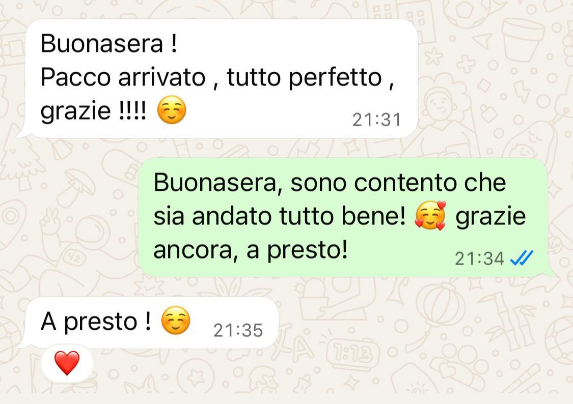
Task: Click the 21:34 timestamp in the green bubble
Action: pos(479,259)
